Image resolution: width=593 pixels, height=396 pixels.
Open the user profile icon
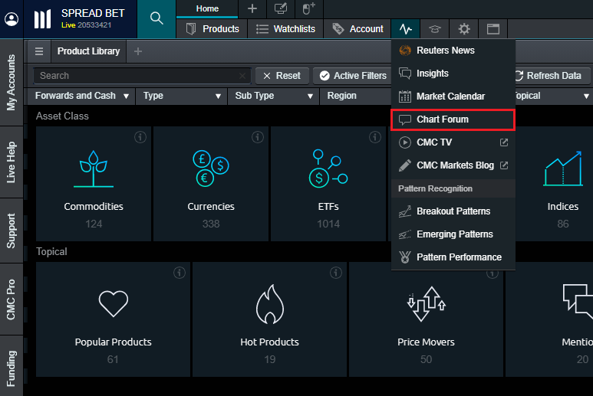12,19
